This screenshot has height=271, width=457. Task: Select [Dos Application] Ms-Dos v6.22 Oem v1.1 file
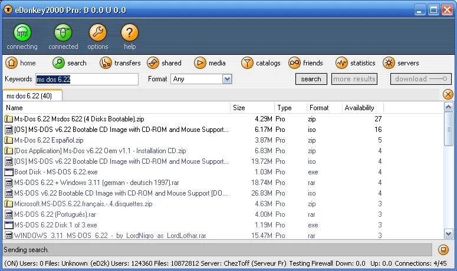pos(100,151)
